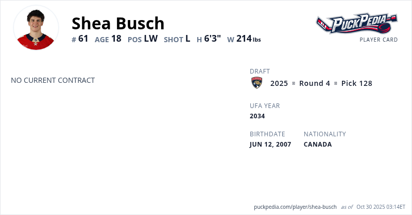Click the height value 6'3"
This screenshot has width=412, height=215.
click(213, 39)
